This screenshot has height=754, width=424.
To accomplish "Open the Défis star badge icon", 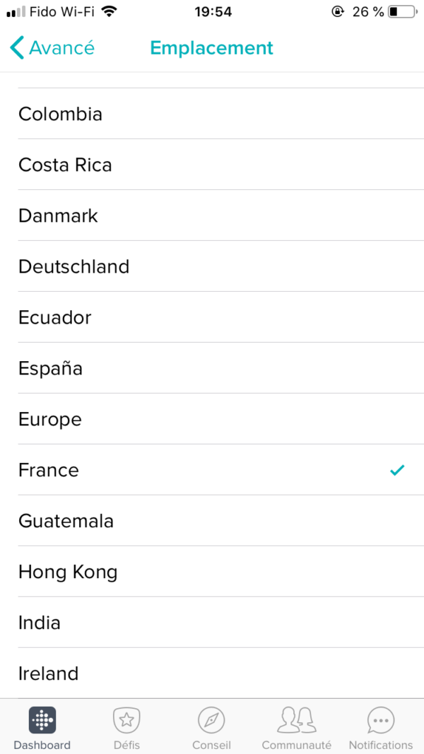I will [x=126, y=720].
